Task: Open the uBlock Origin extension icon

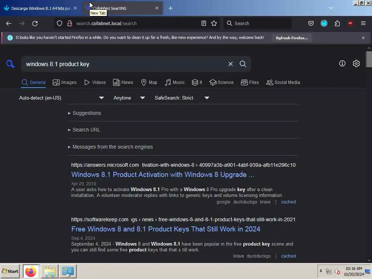Action: click(350, 23)
